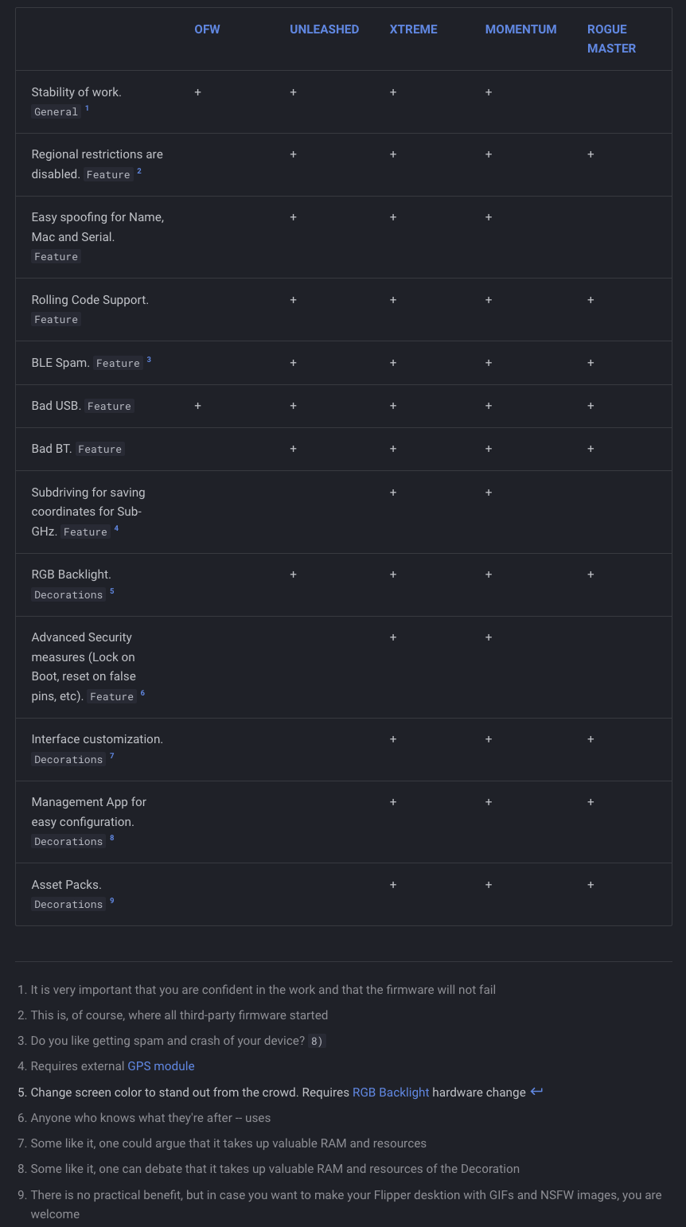Viewport: 686px width, 1227px height.
Task: Open the OFW column header link
Action: 207,29
